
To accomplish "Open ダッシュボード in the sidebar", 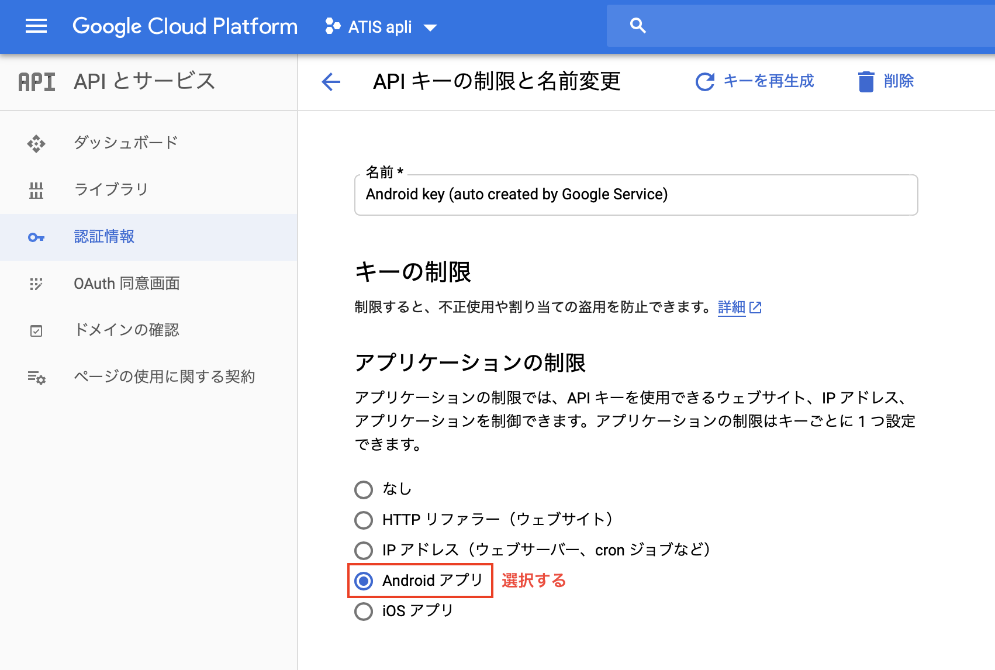I will (148, 144).
